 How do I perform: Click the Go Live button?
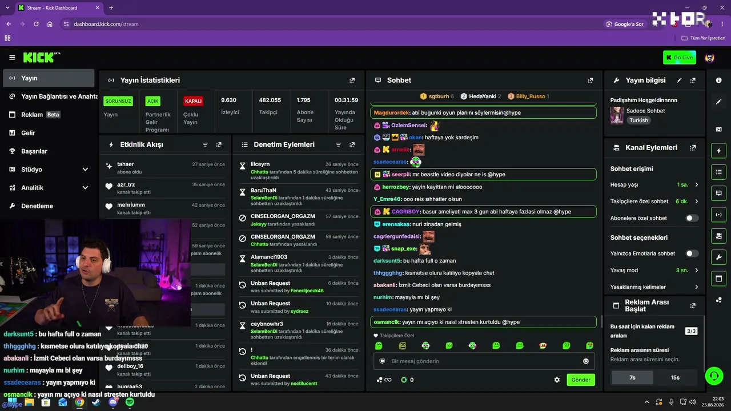[680, 57]
